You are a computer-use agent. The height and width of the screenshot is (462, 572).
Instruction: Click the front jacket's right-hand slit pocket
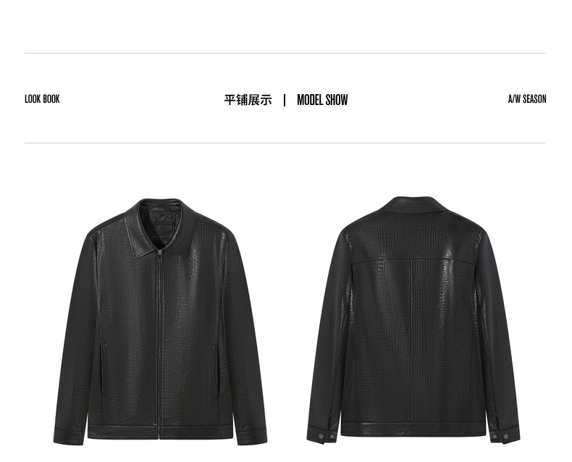(216, 371)
